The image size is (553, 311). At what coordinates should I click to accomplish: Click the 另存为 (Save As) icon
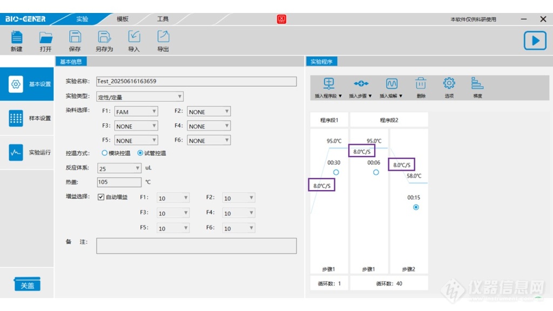[104, 37]
